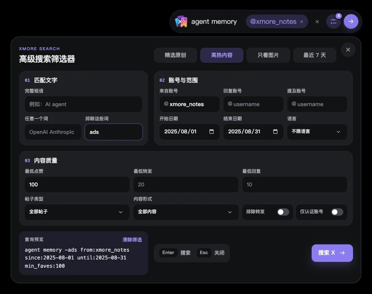372x294 pixels.
Task: Select the 精选原创 preset tab
Action: click(175, 55)
